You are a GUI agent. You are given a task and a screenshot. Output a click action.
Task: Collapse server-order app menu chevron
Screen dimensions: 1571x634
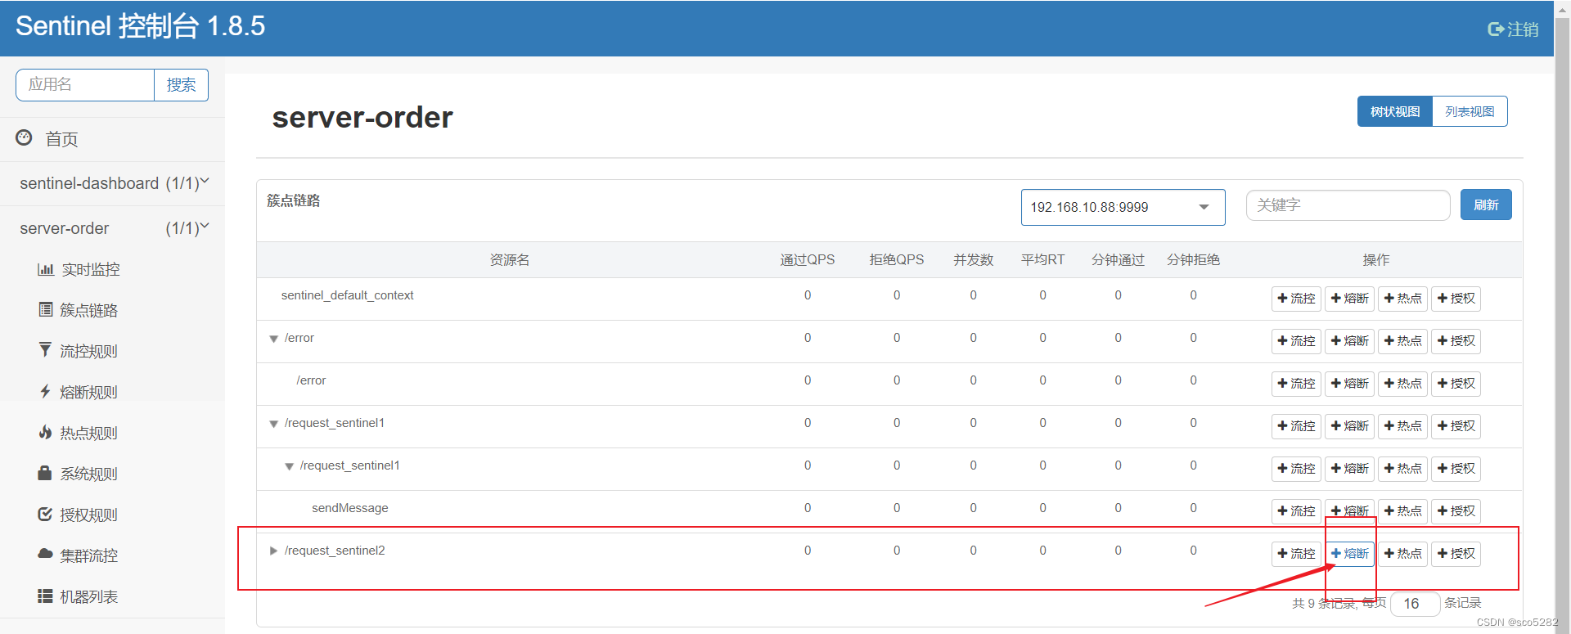(205, 227)
